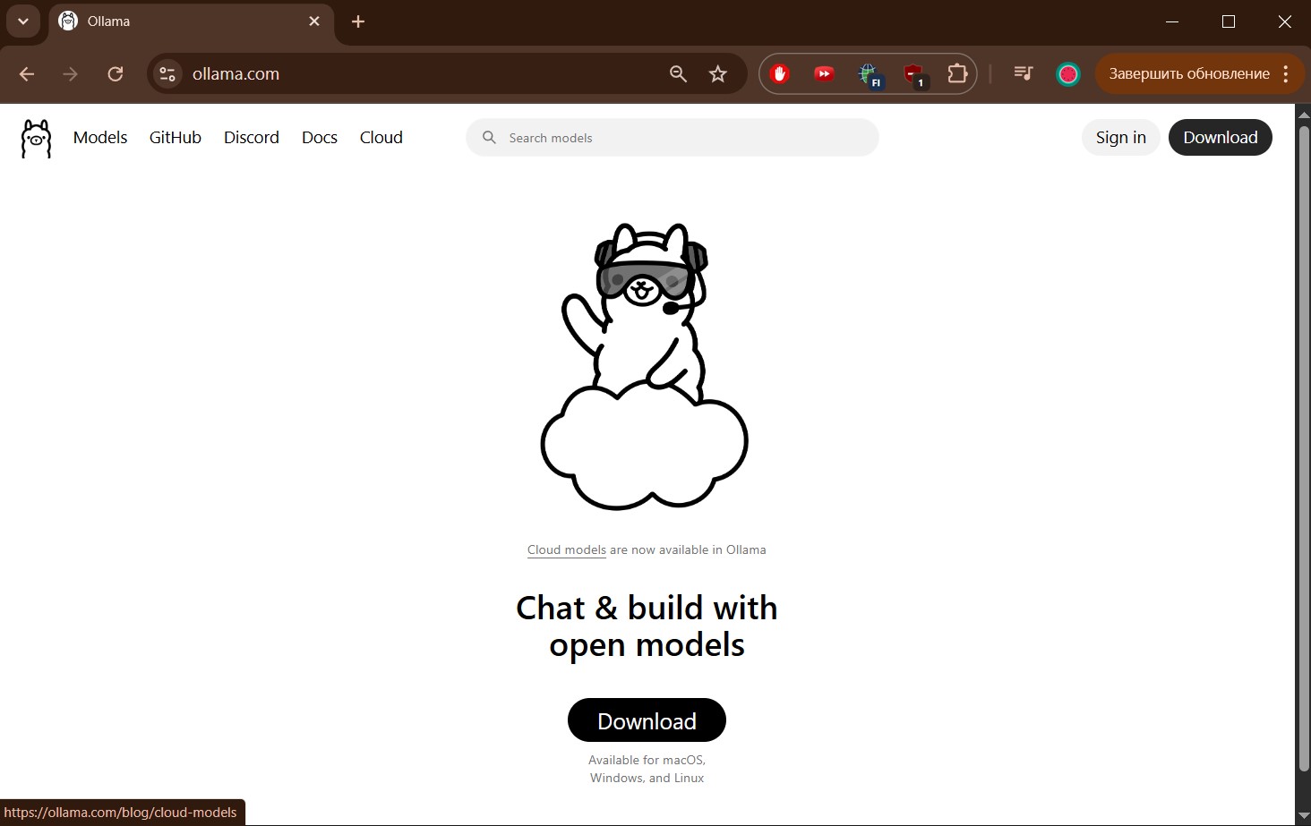Click the red fast-forward extension icon
The height and width of the screenshot is (826, 1311).
824,74
